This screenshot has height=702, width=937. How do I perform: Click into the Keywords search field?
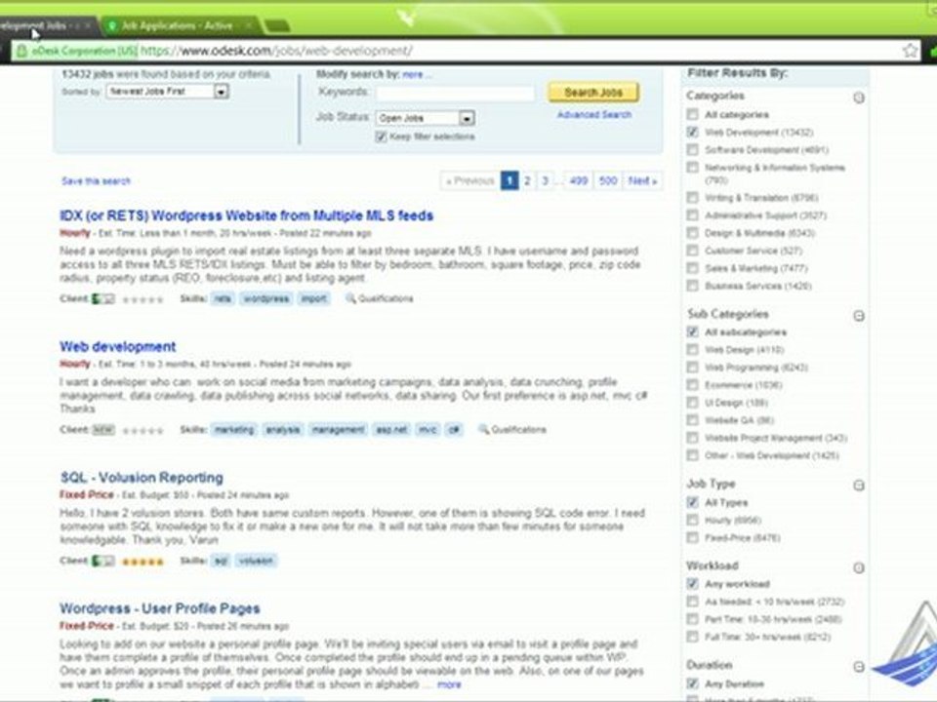[x=455, y=93]
